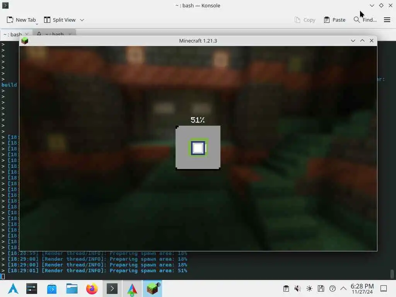Close the first bash tab
The height and width of the screenshot is (297, 396).
point(27,34)
